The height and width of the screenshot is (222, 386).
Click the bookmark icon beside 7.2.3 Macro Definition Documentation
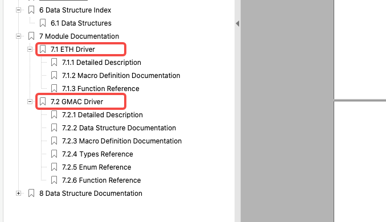(x=54, y=141)
